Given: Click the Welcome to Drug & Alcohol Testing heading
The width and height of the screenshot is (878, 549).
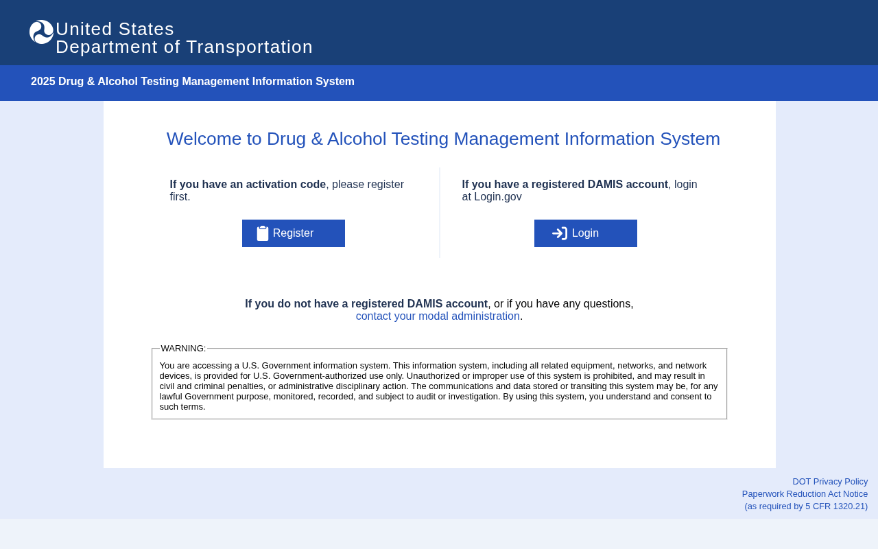Looking at the screenshot, I should [443, 139].
